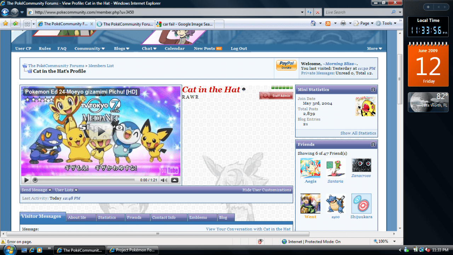This screenshot has width=453, height=255.
Task: Click the IE forward navigation arrow
Action: (x=15, y=12)
